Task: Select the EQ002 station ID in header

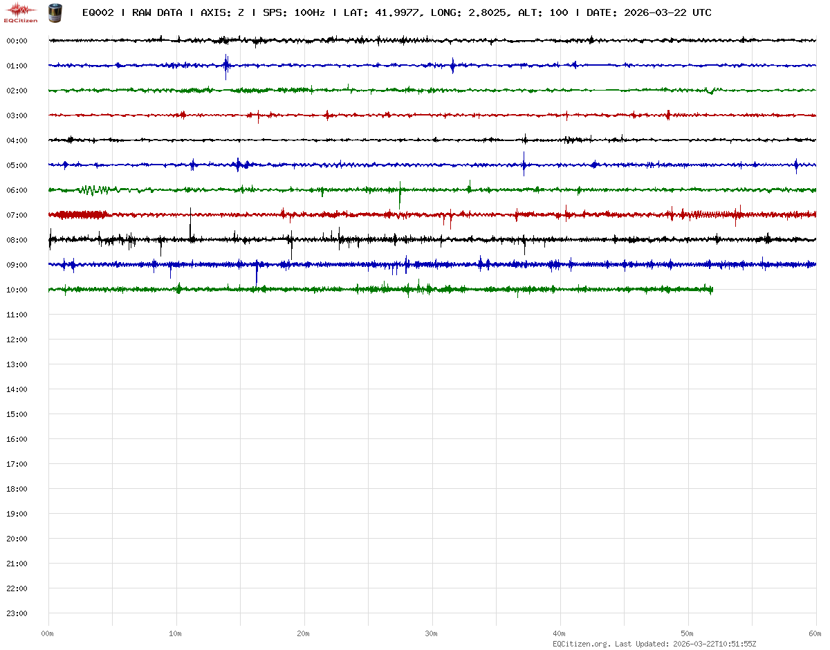Action: (x=98, y=13)
